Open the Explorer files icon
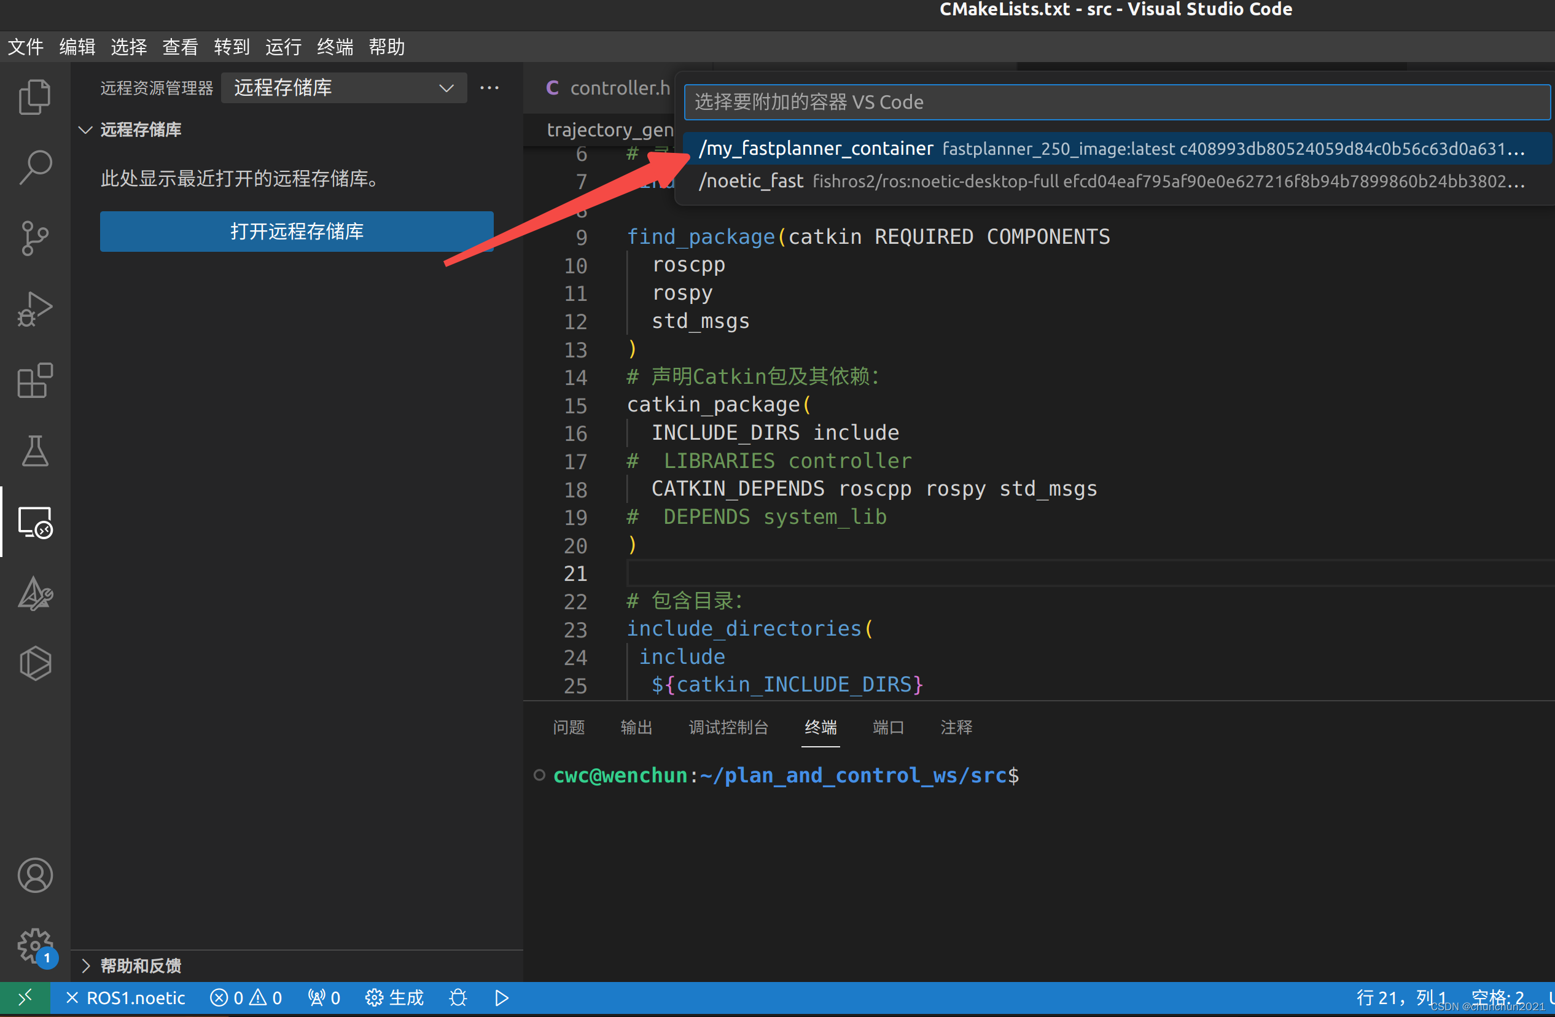Image resolution: width=1555 pixels, height=1017 pixels. (34, 97)
